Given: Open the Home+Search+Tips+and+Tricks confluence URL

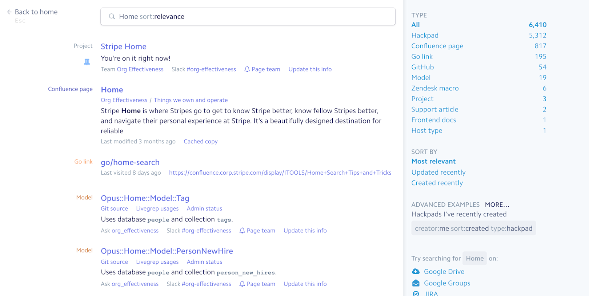Looking at the screenshot, I should pyautogui.click(x=280, y=173).
